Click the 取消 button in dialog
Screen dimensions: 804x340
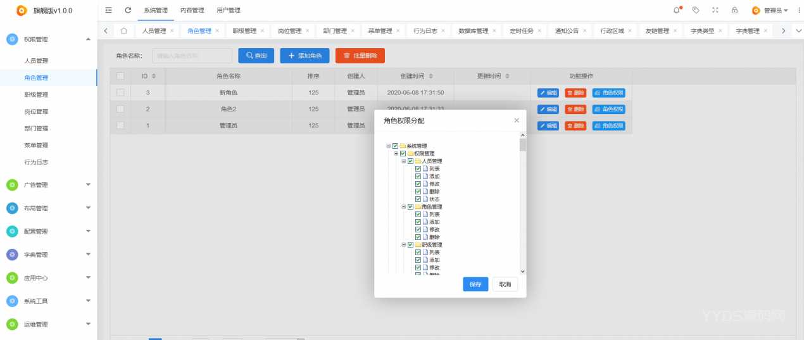tap(505, 284)
